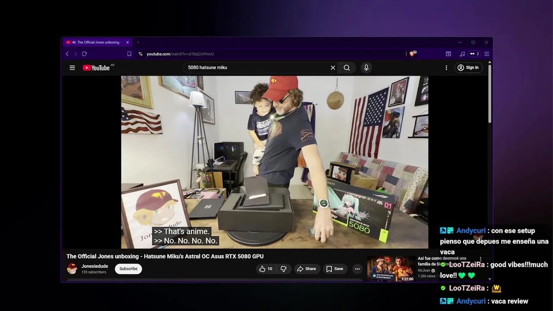The height and width of the screenshot is (311, 553).
Task: Open a new browser tab
Action: [138, 42]
